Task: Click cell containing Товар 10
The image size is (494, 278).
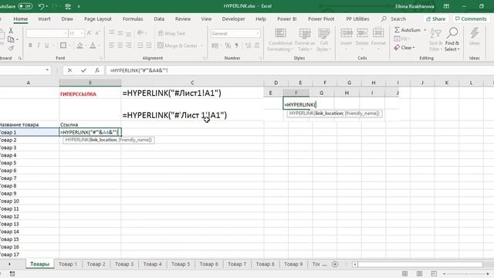Action: 29,201
